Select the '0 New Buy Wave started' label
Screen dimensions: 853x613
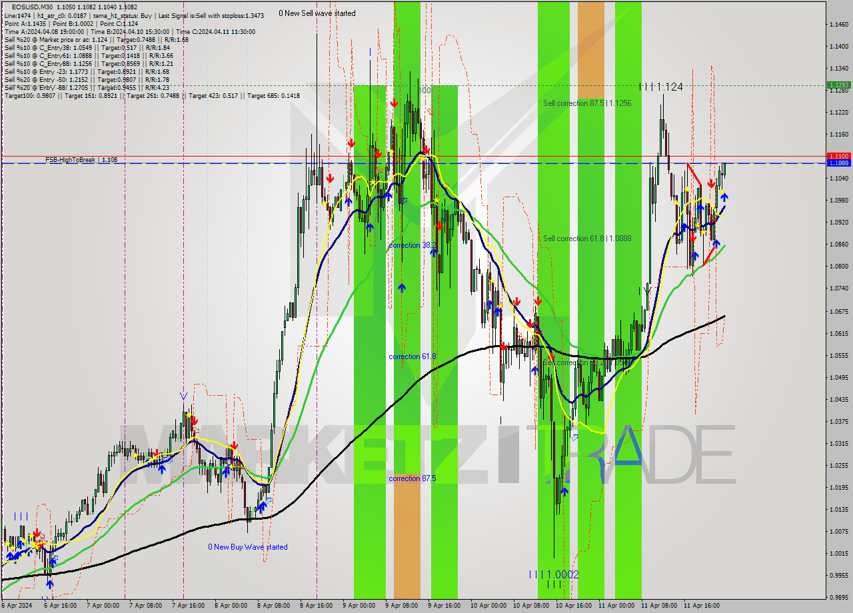coord(248,547)
